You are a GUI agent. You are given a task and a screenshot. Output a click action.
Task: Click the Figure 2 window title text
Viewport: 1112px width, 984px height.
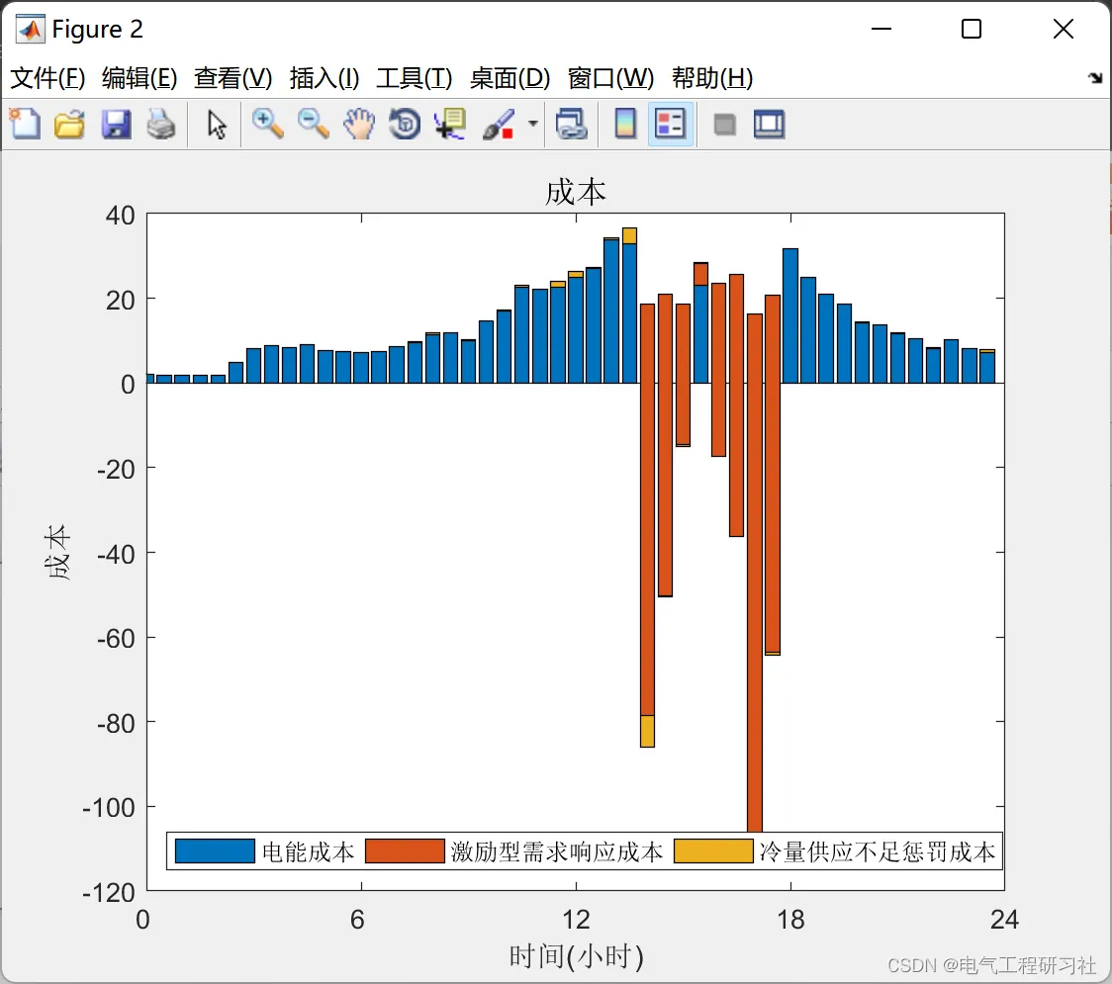(98, 29)
